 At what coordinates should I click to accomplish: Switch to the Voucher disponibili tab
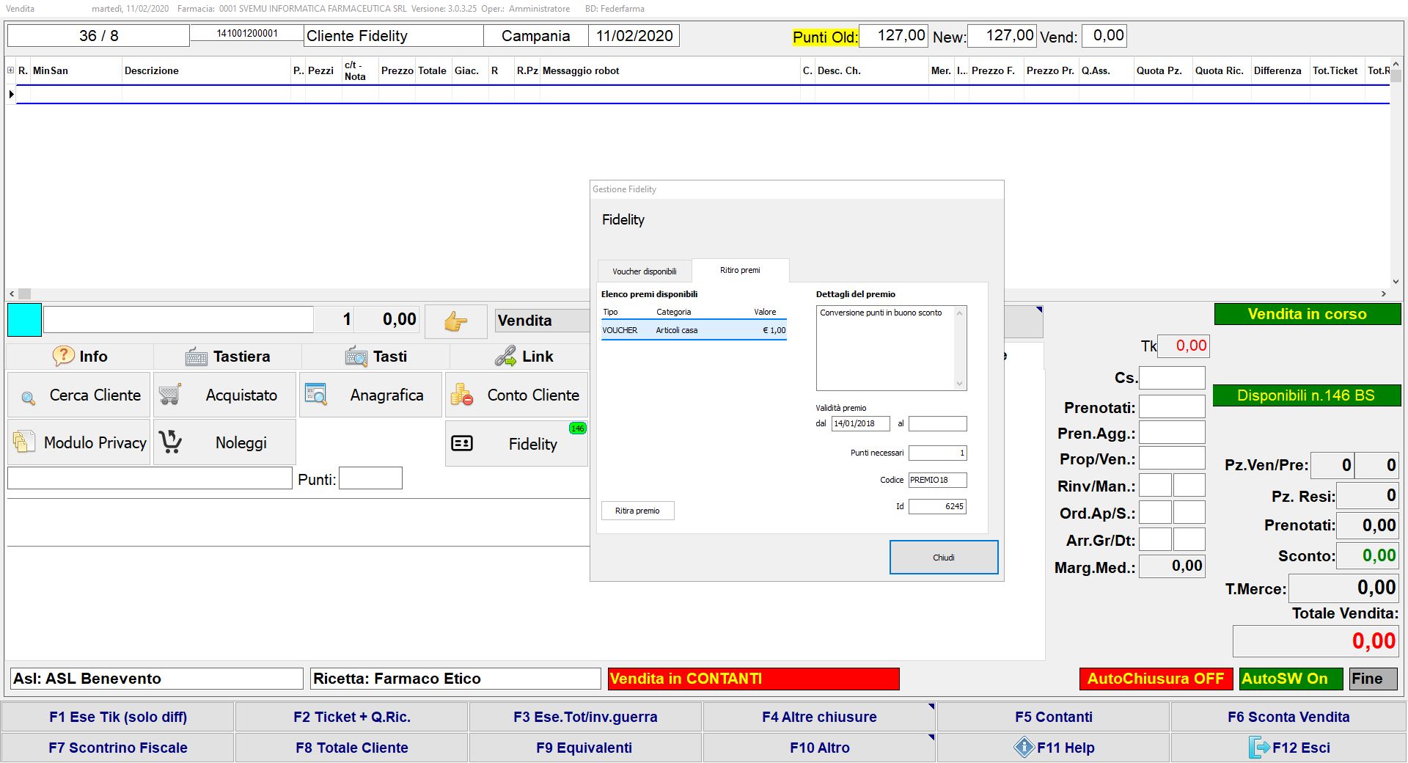[644, 271]
